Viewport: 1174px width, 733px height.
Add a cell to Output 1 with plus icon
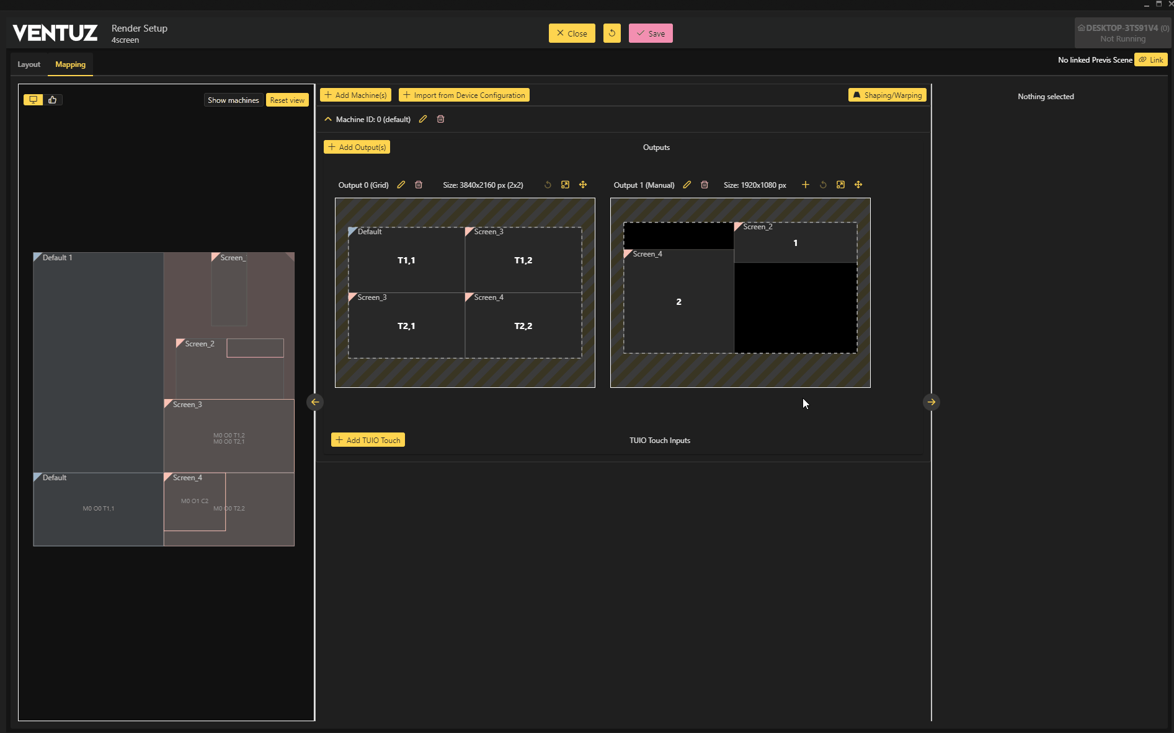[x=805, y=185]
